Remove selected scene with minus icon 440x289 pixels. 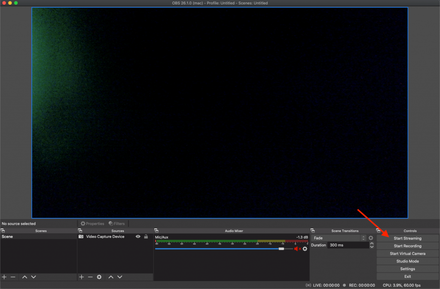(13, 277)
